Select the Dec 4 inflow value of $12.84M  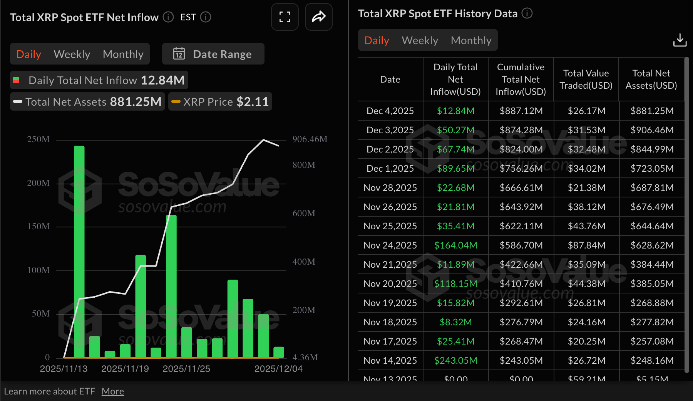coord(455,111)
